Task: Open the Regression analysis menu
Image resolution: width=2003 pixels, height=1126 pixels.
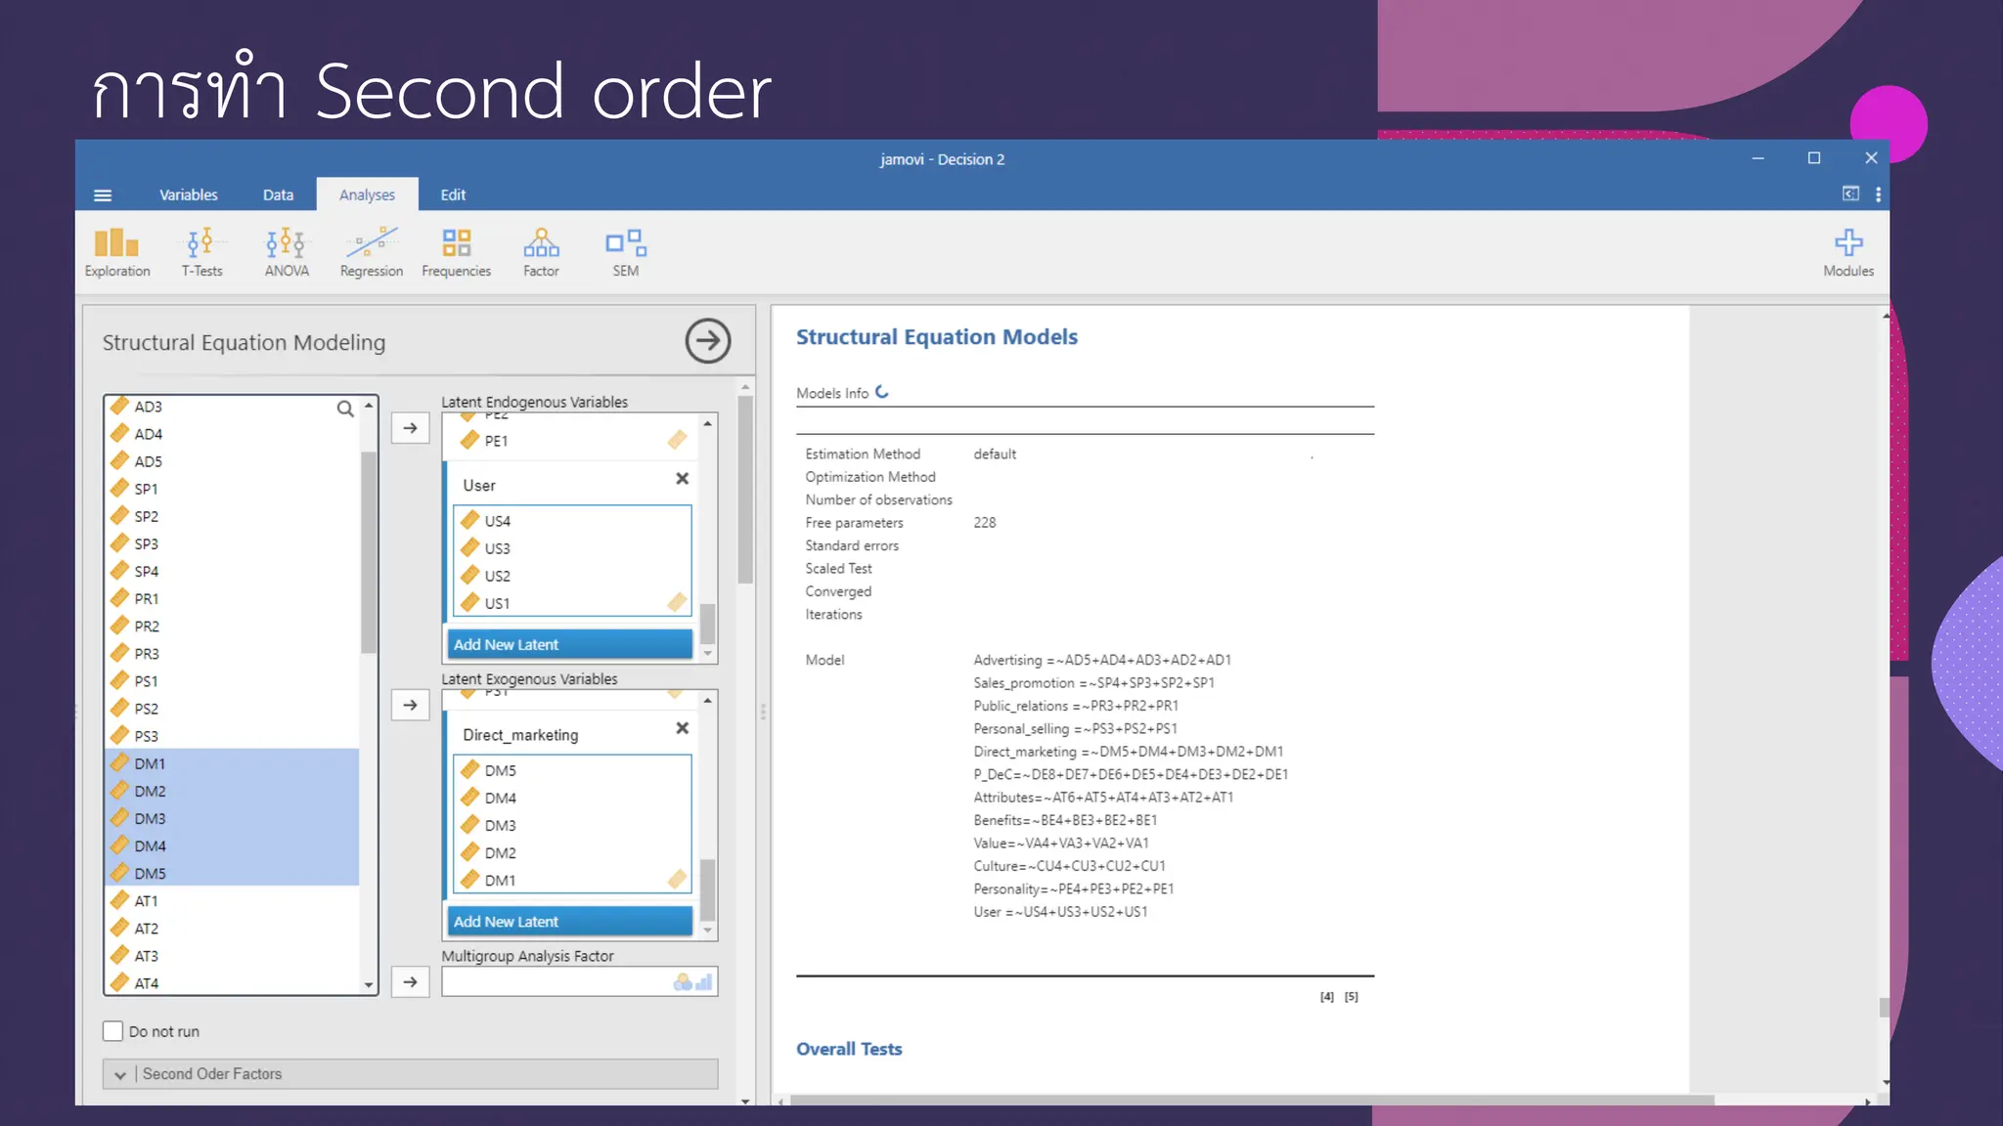Action: point(371,252)
